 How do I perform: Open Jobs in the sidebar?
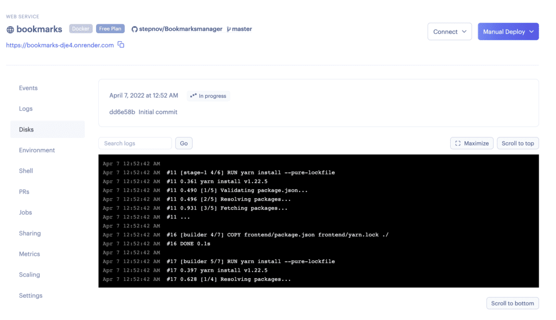(x=26, y=212)
